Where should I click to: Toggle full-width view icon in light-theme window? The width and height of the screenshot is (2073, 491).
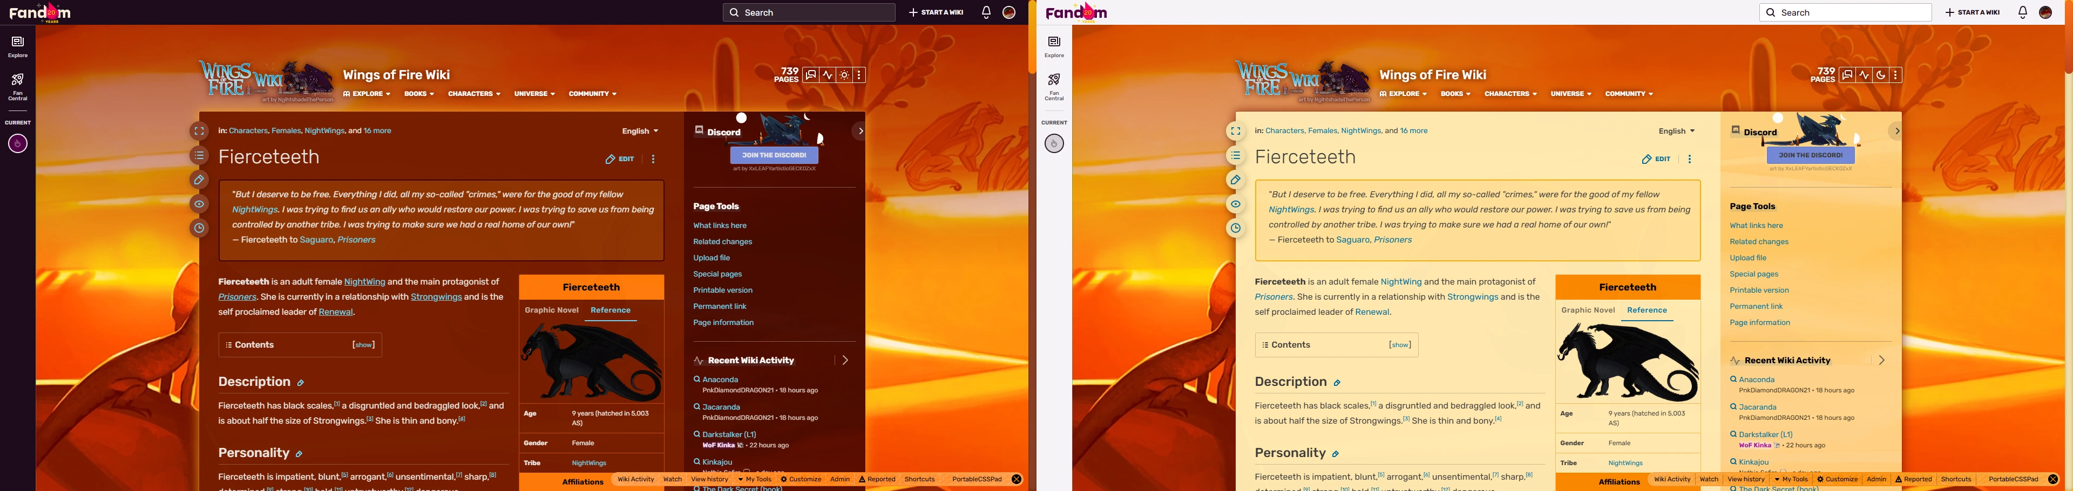(x=1235, y=131)
